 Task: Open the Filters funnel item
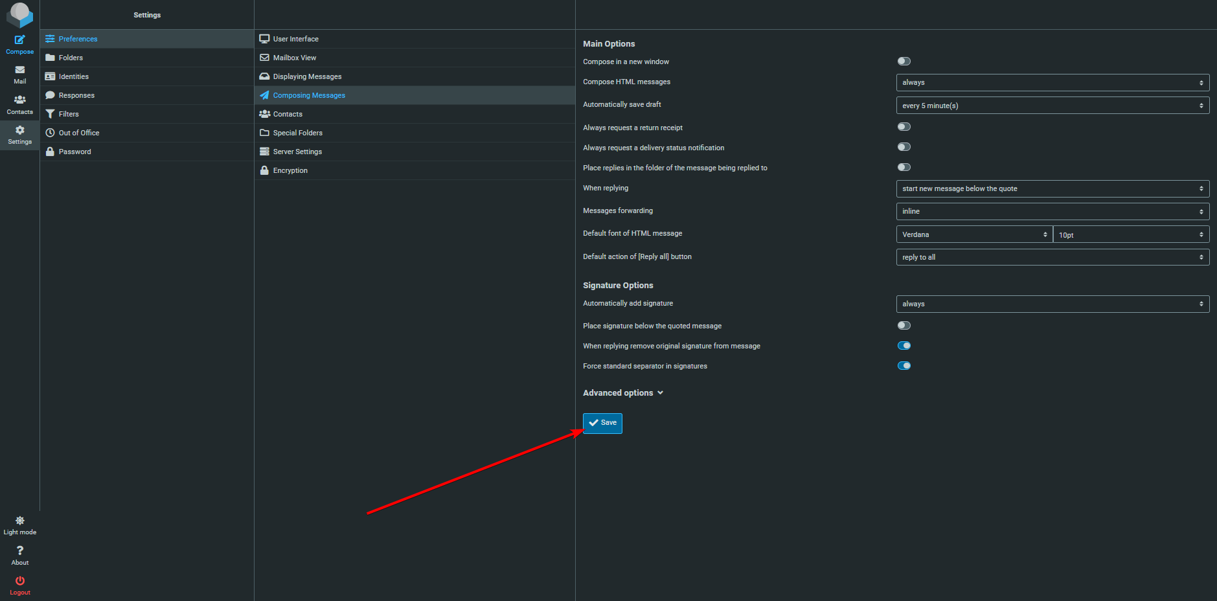pos(69,114)
